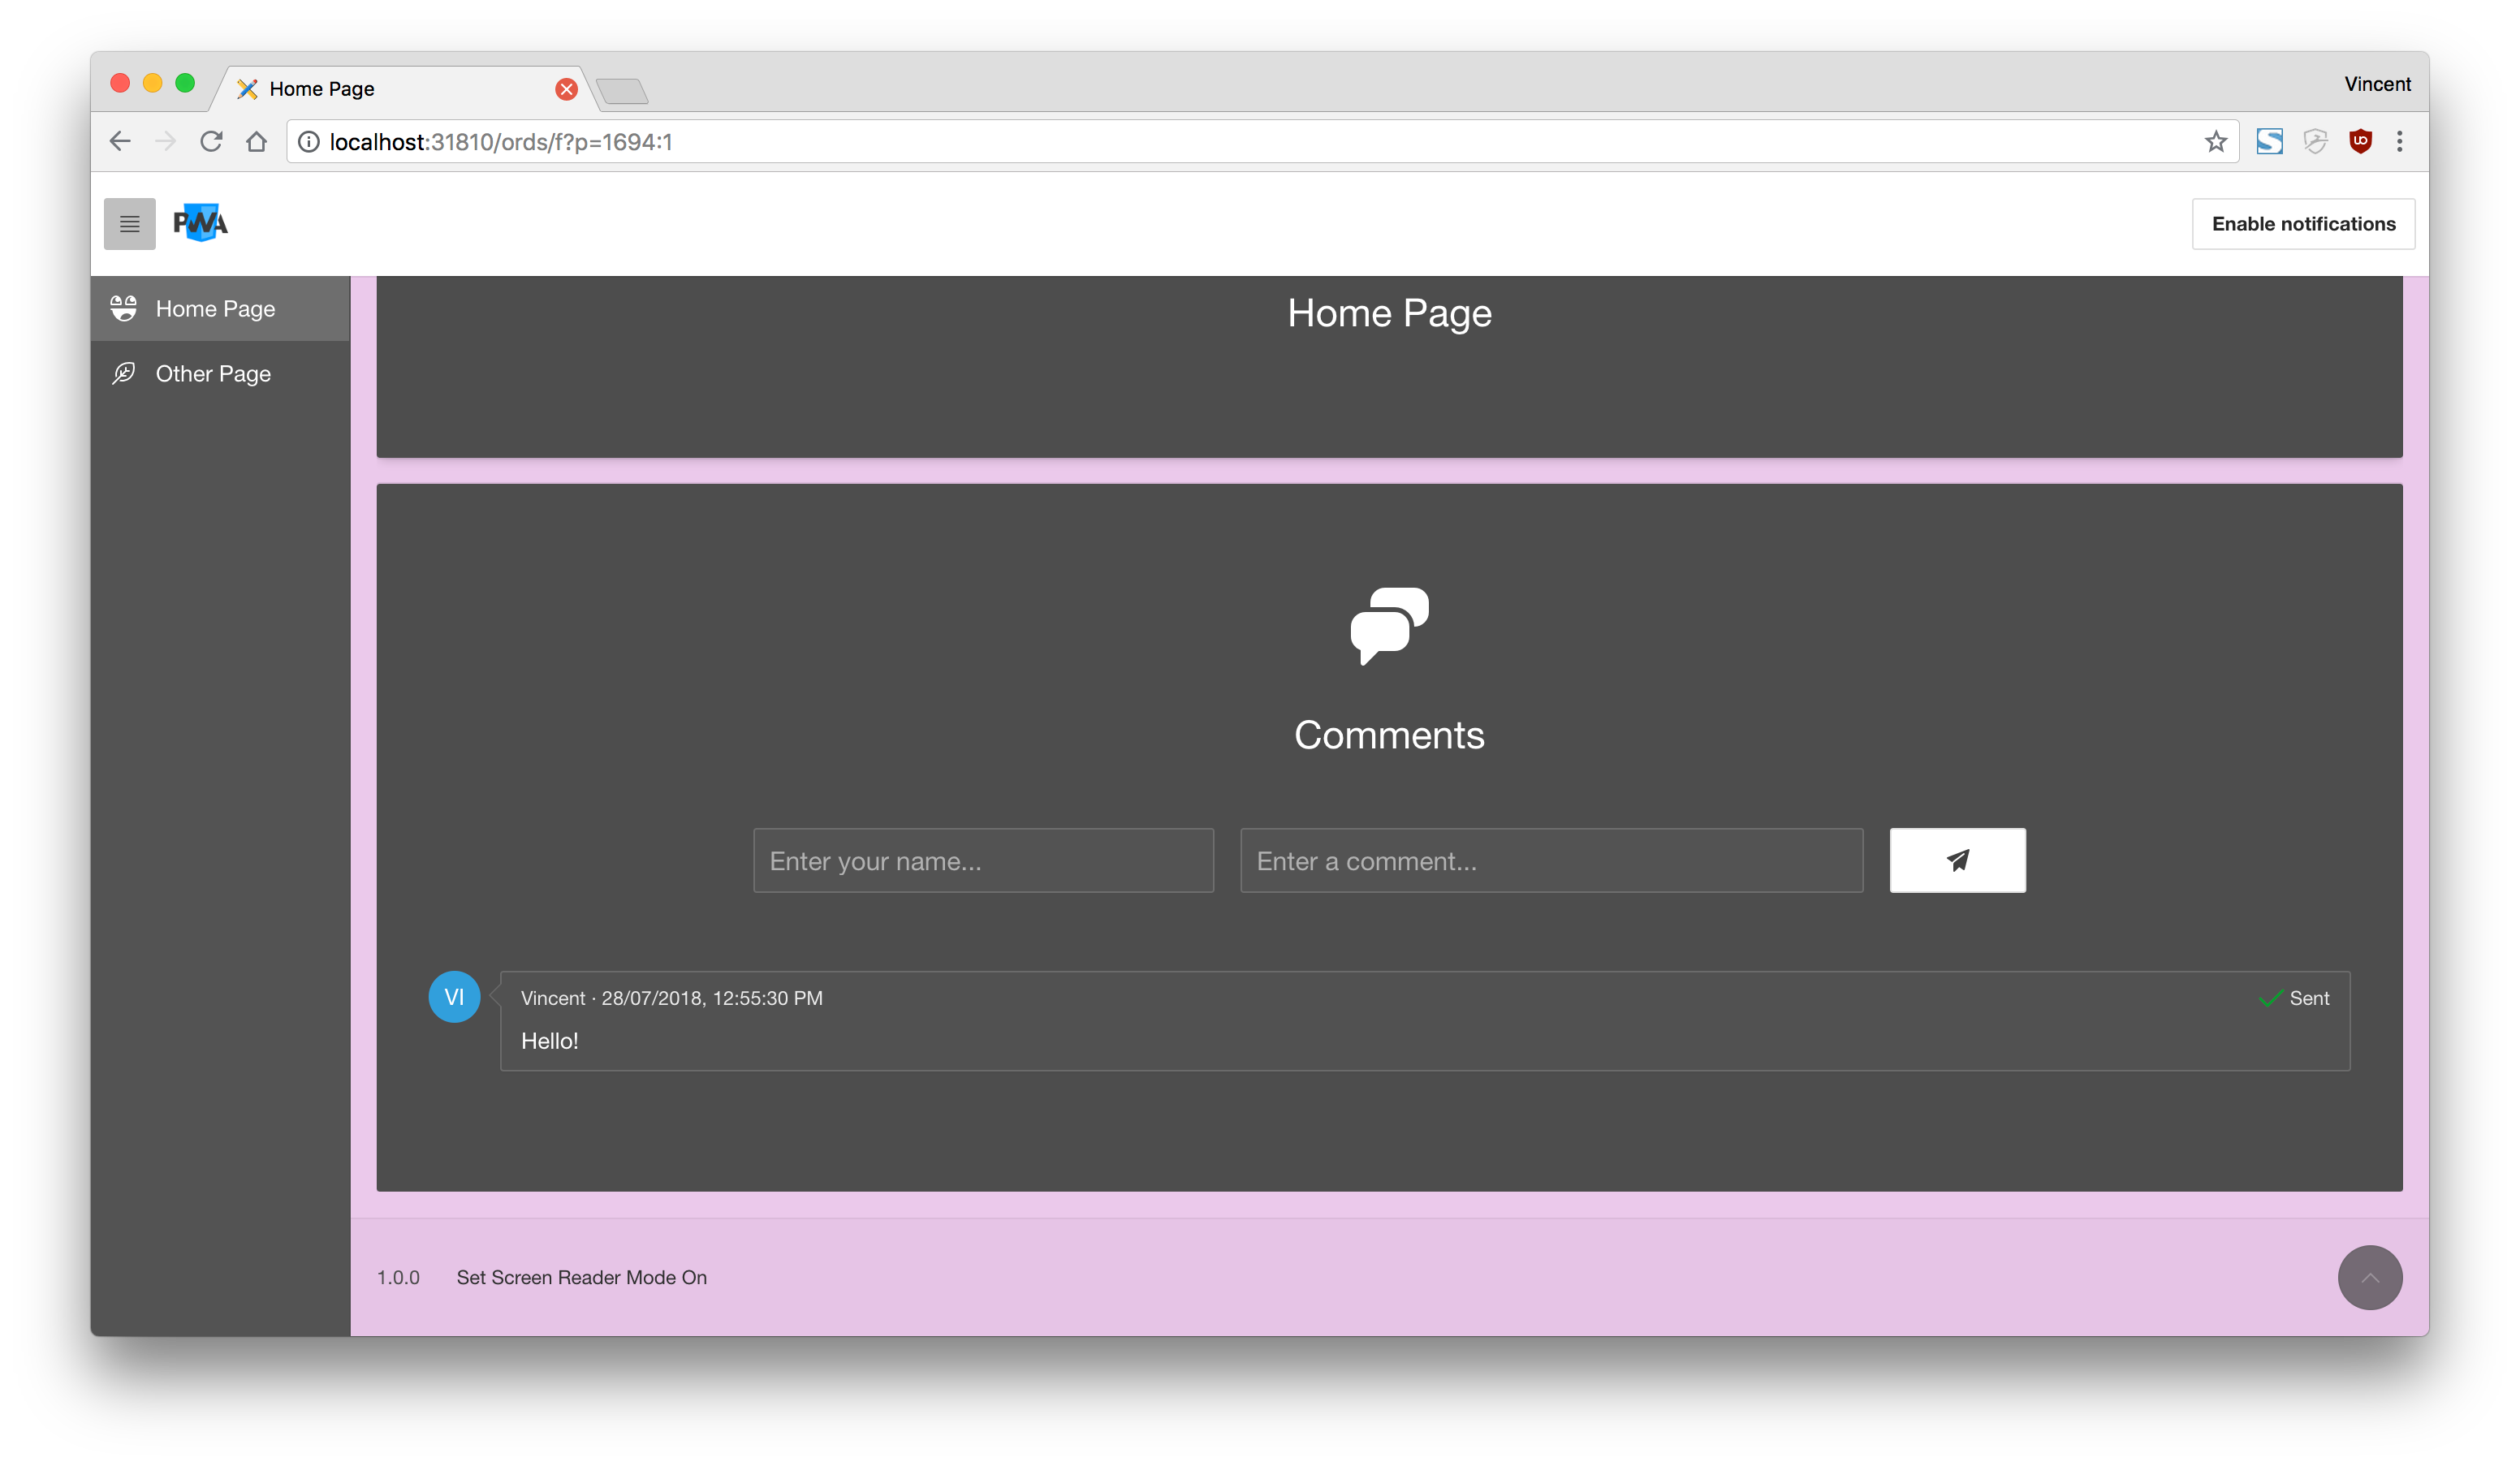Toggle the hamburger navigation menu button

tap(129, 224)
